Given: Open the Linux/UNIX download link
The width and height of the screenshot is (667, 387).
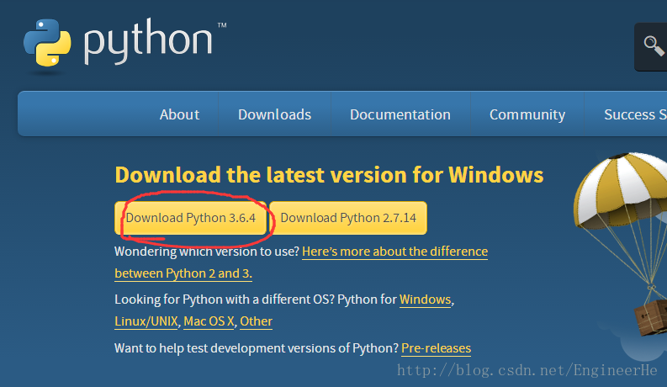Looking at the screenshot, I should pos(146,321).
